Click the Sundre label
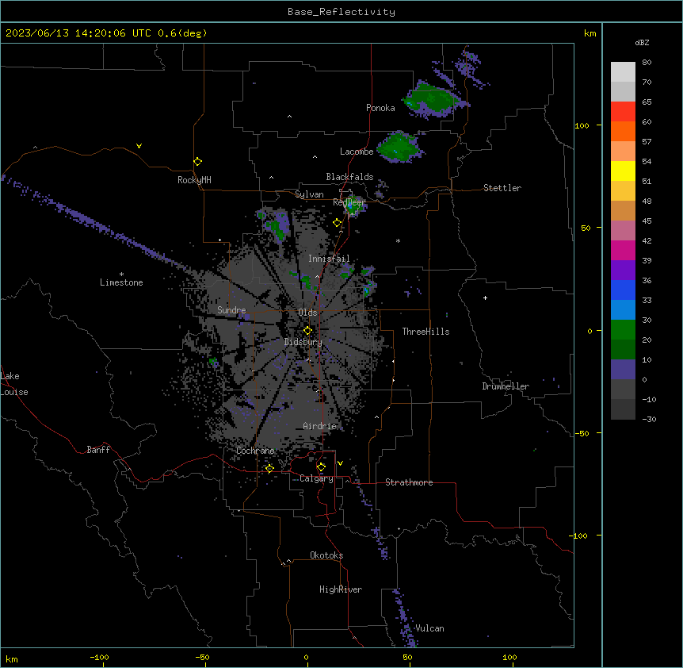The height and width of the screenshot is (668, 683). point(231,310)
